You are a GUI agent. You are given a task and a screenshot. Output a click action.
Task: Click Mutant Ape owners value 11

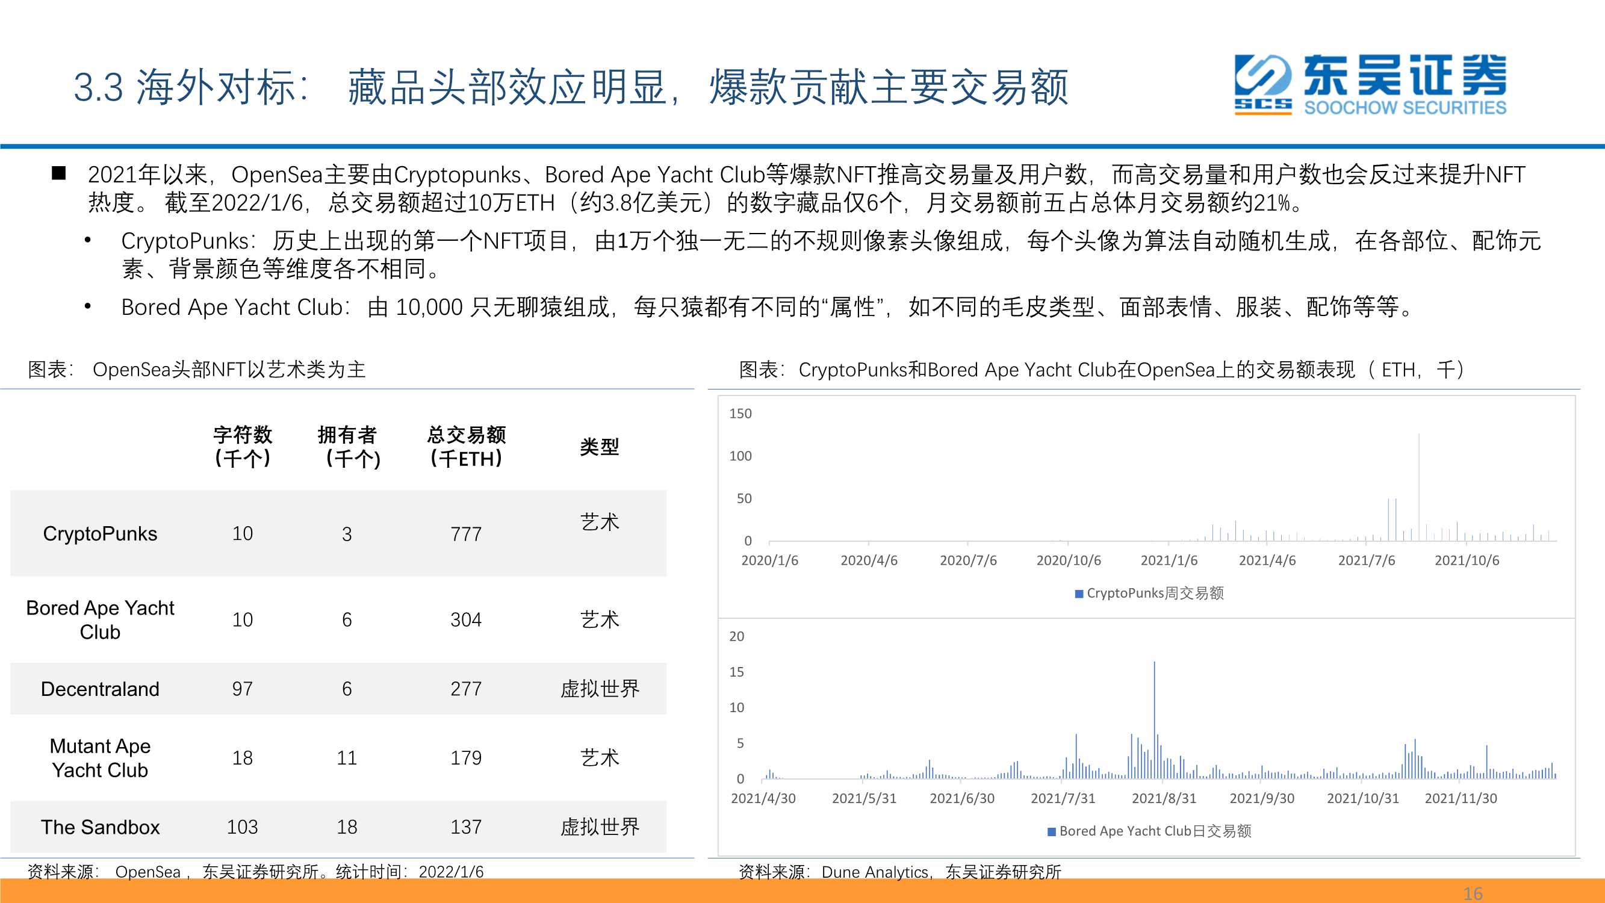[347, 759]
